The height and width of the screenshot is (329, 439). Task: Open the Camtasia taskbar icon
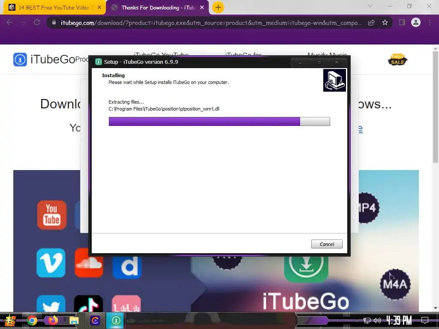pos(95,320)
